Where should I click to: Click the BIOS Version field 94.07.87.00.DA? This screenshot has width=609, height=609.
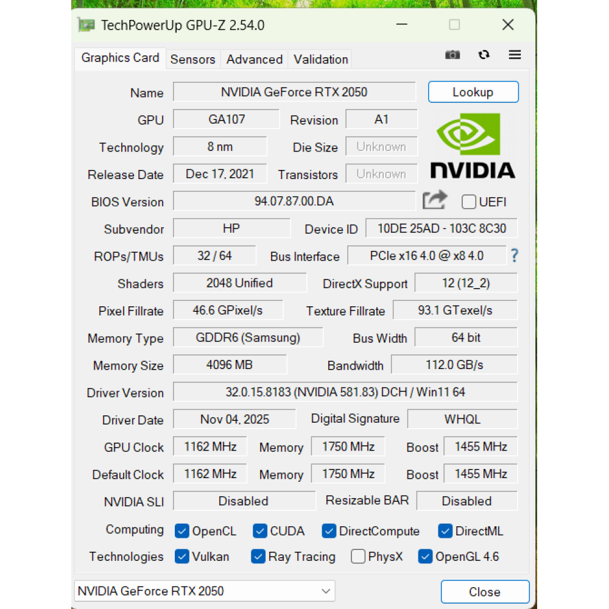[294, 201]
